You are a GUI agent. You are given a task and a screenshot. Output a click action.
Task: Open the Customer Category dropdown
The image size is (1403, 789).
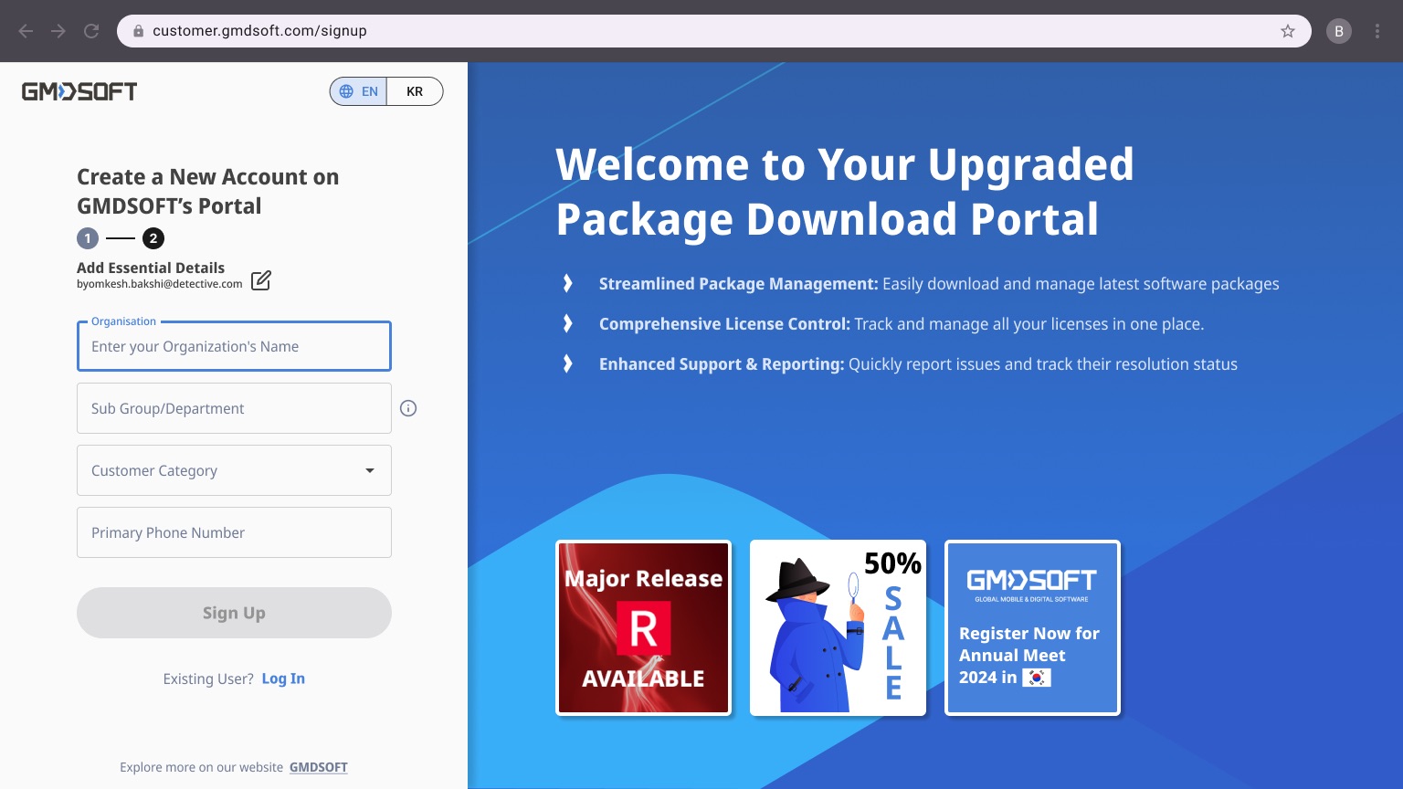[234, 470]
